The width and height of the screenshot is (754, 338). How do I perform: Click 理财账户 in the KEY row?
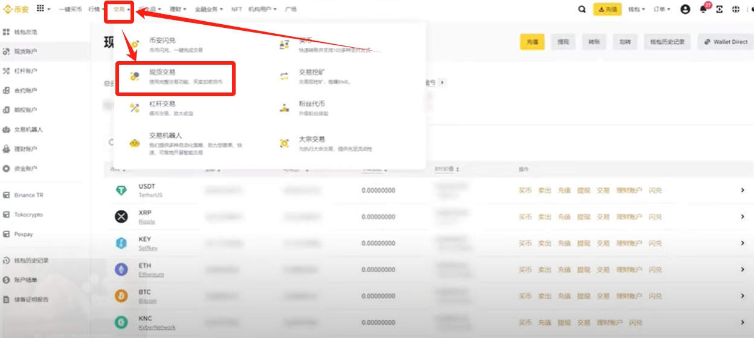(629, 244)
